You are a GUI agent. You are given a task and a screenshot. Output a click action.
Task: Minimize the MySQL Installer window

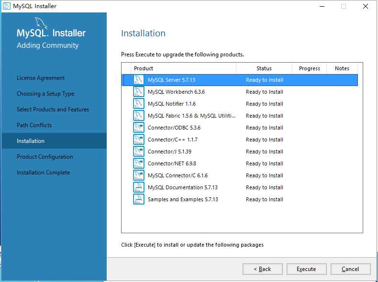tap(322, 6)
